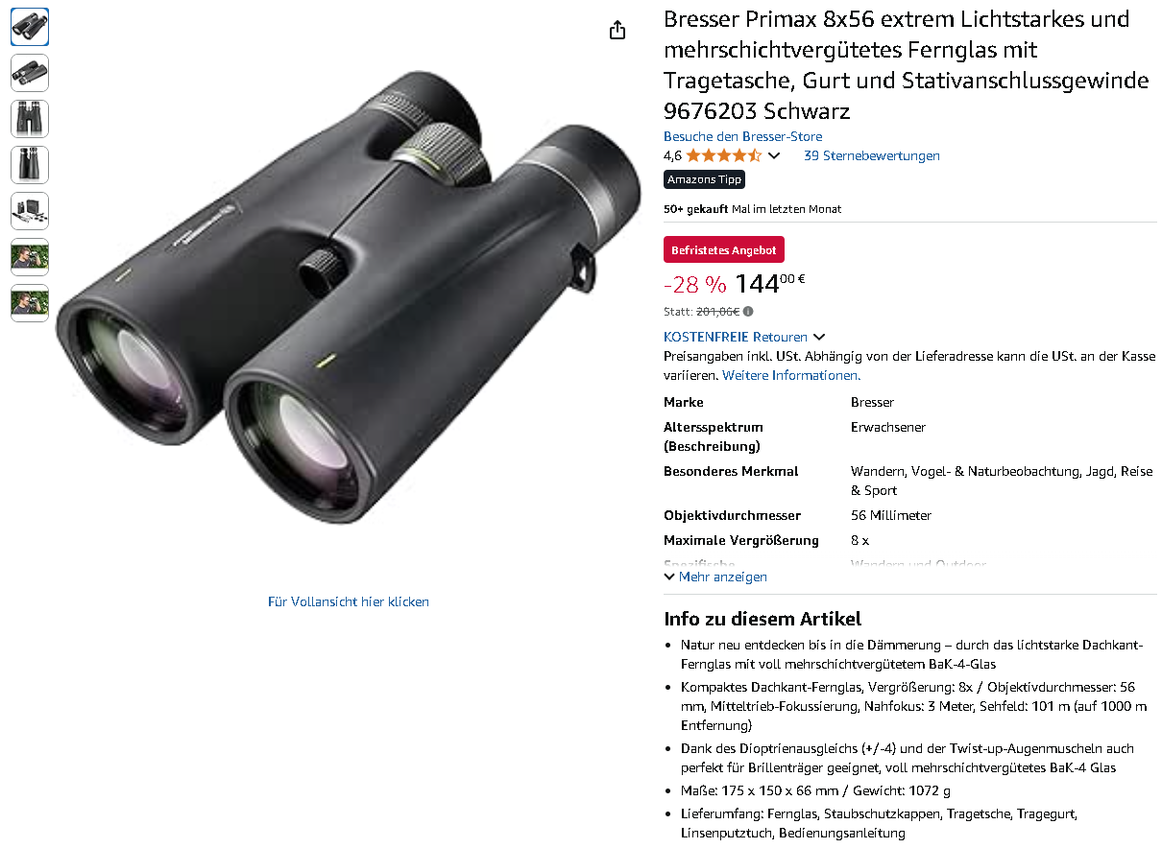
Task: Click Für Vollansicht hier klicken
Action: pyautogui.click(x=349, y=601)
